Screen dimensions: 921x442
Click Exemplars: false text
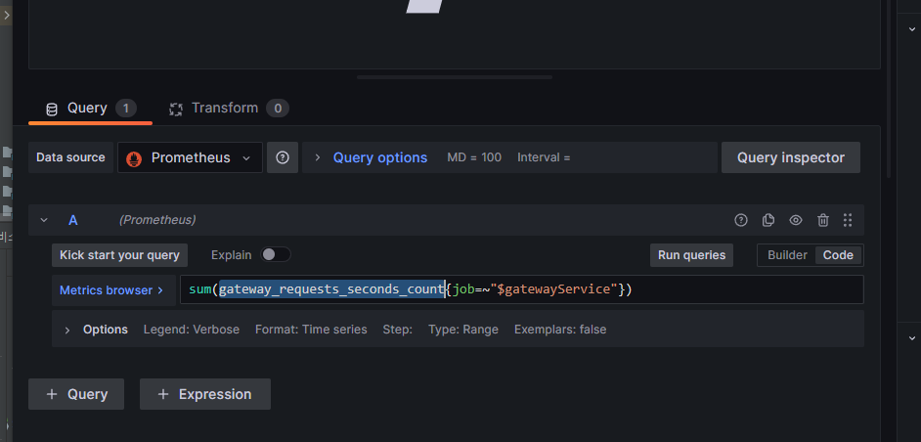[x=560, y=330]
